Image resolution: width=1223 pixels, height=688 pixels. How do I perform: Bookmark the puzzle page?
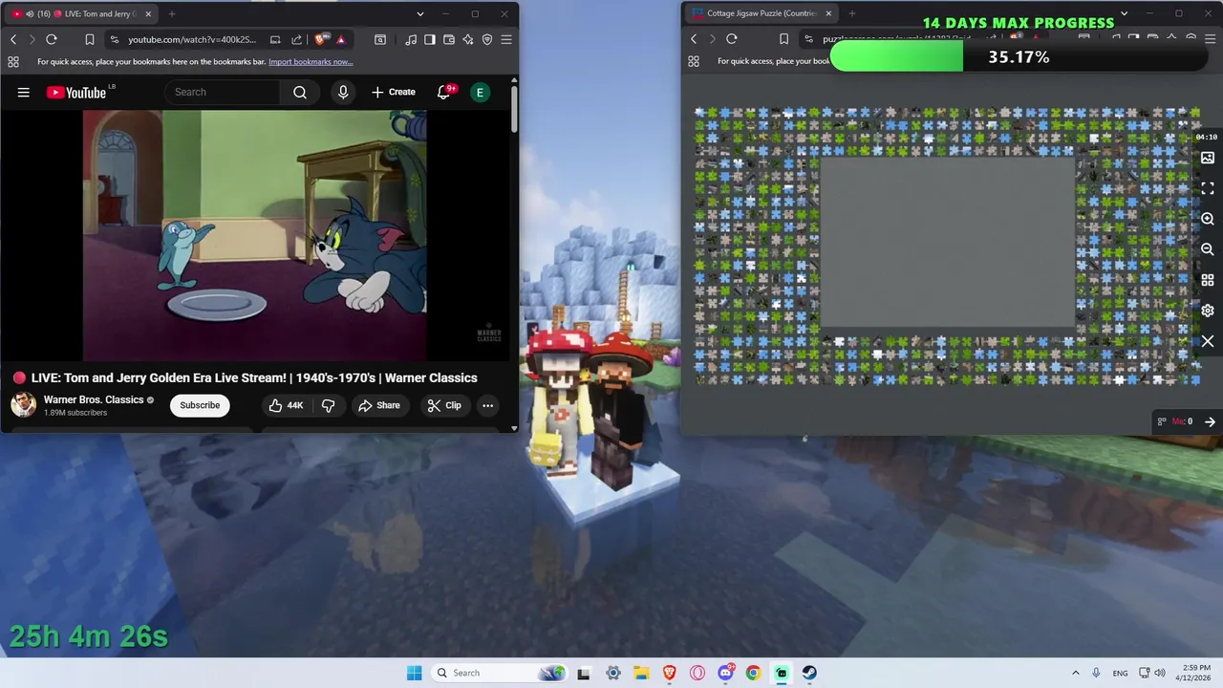(x=783, y=39)
